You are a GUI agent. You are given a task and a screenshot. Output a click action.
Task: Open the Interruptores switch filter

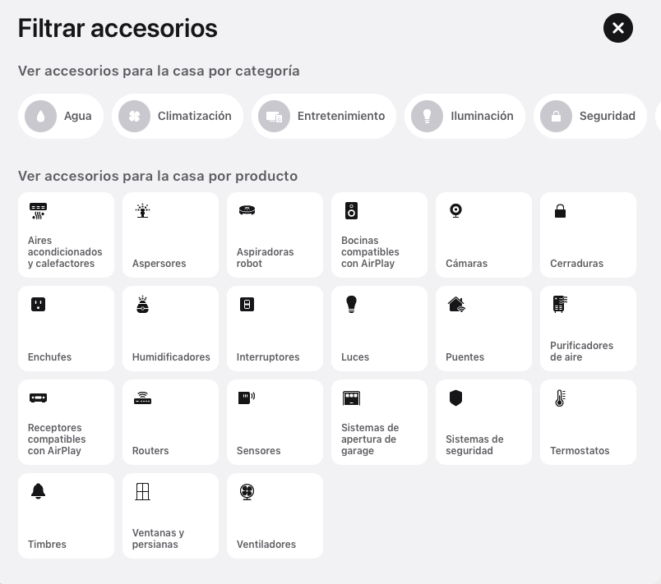[x=275, y=328]
